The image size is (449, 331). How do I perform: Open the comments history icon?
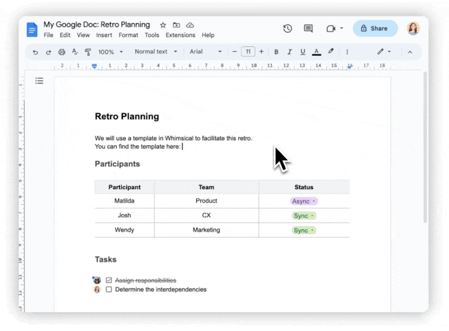point(308,28)
